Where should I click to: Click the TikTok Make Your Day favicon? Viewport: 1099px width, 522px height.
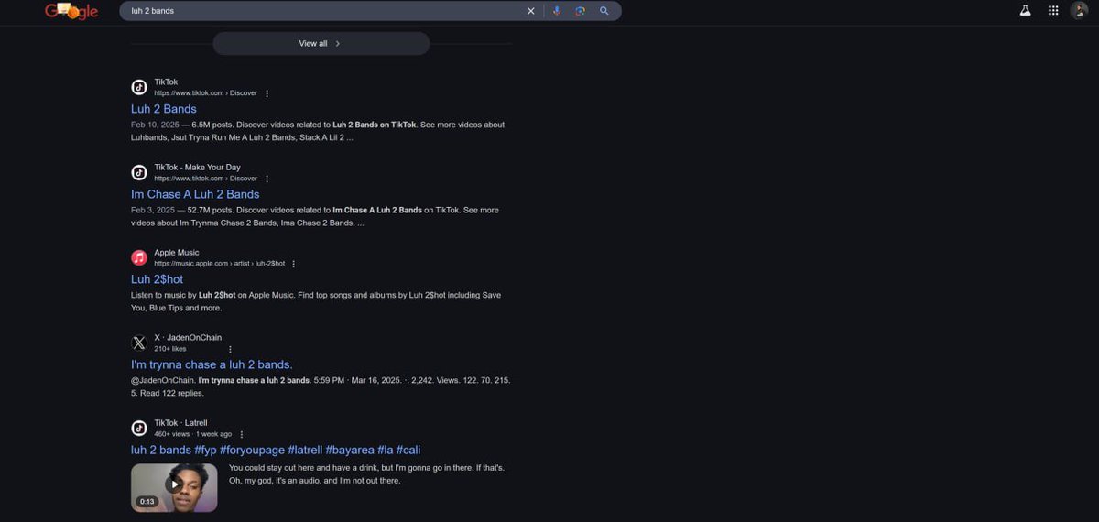[x=139, y=172]
